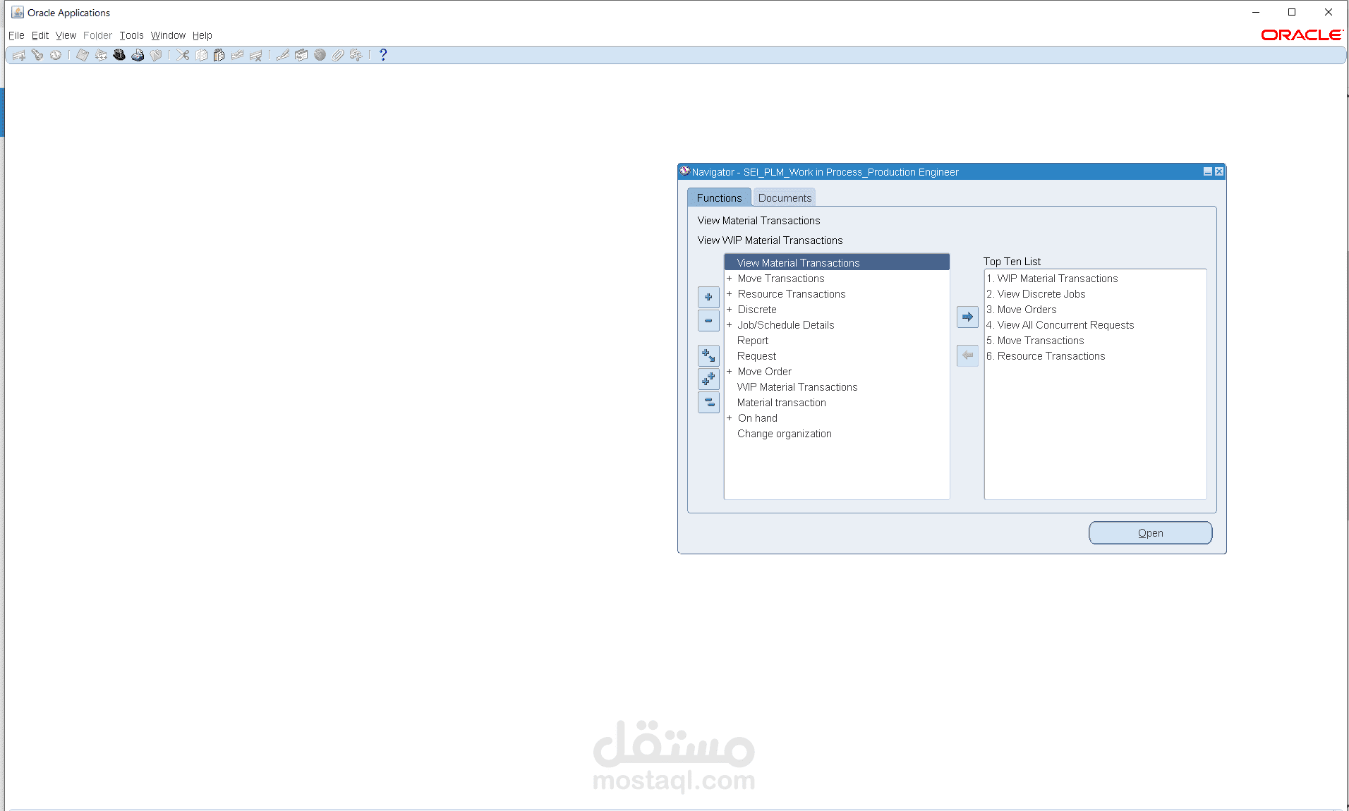Select Report in the functions tree

(752, 341)
